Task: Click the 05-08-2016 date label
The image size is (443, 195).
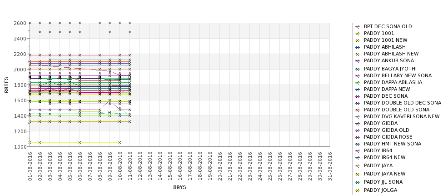Action: pyautogui.click(x=70, y=166)
